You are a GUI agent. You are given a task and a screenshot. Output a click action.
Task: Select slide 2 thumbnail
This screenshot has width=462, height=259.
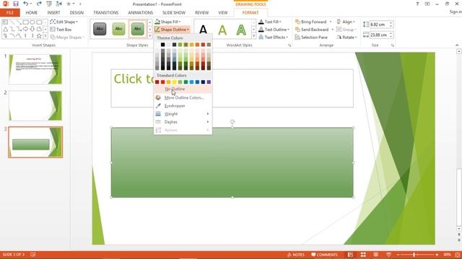coord(35,106)
